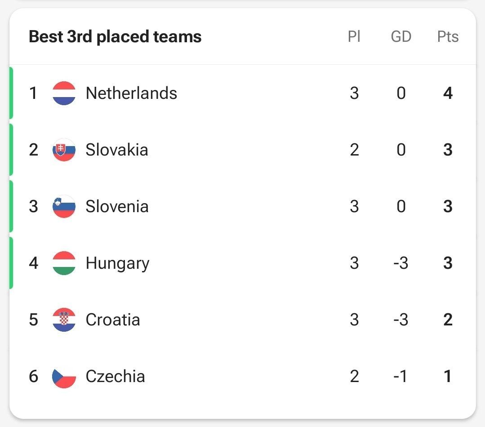Open the Netherlands flag icon
The image size is (485, 427).
click(x=64, y=93)
